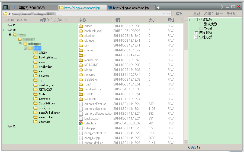244x152 pixels.
Task: Select 默认类别 category
Action: [x=211, y=24]
